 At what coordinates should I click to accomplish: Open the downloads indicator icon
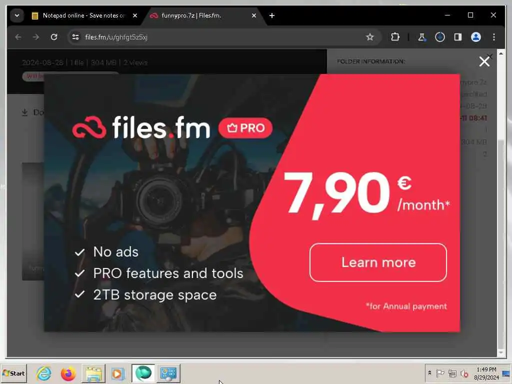click(x=440, y=37)
